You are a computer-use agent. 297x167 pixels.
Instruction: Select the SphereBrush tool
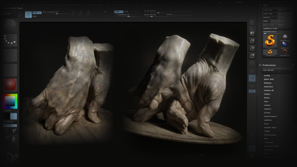pos(285,37)
